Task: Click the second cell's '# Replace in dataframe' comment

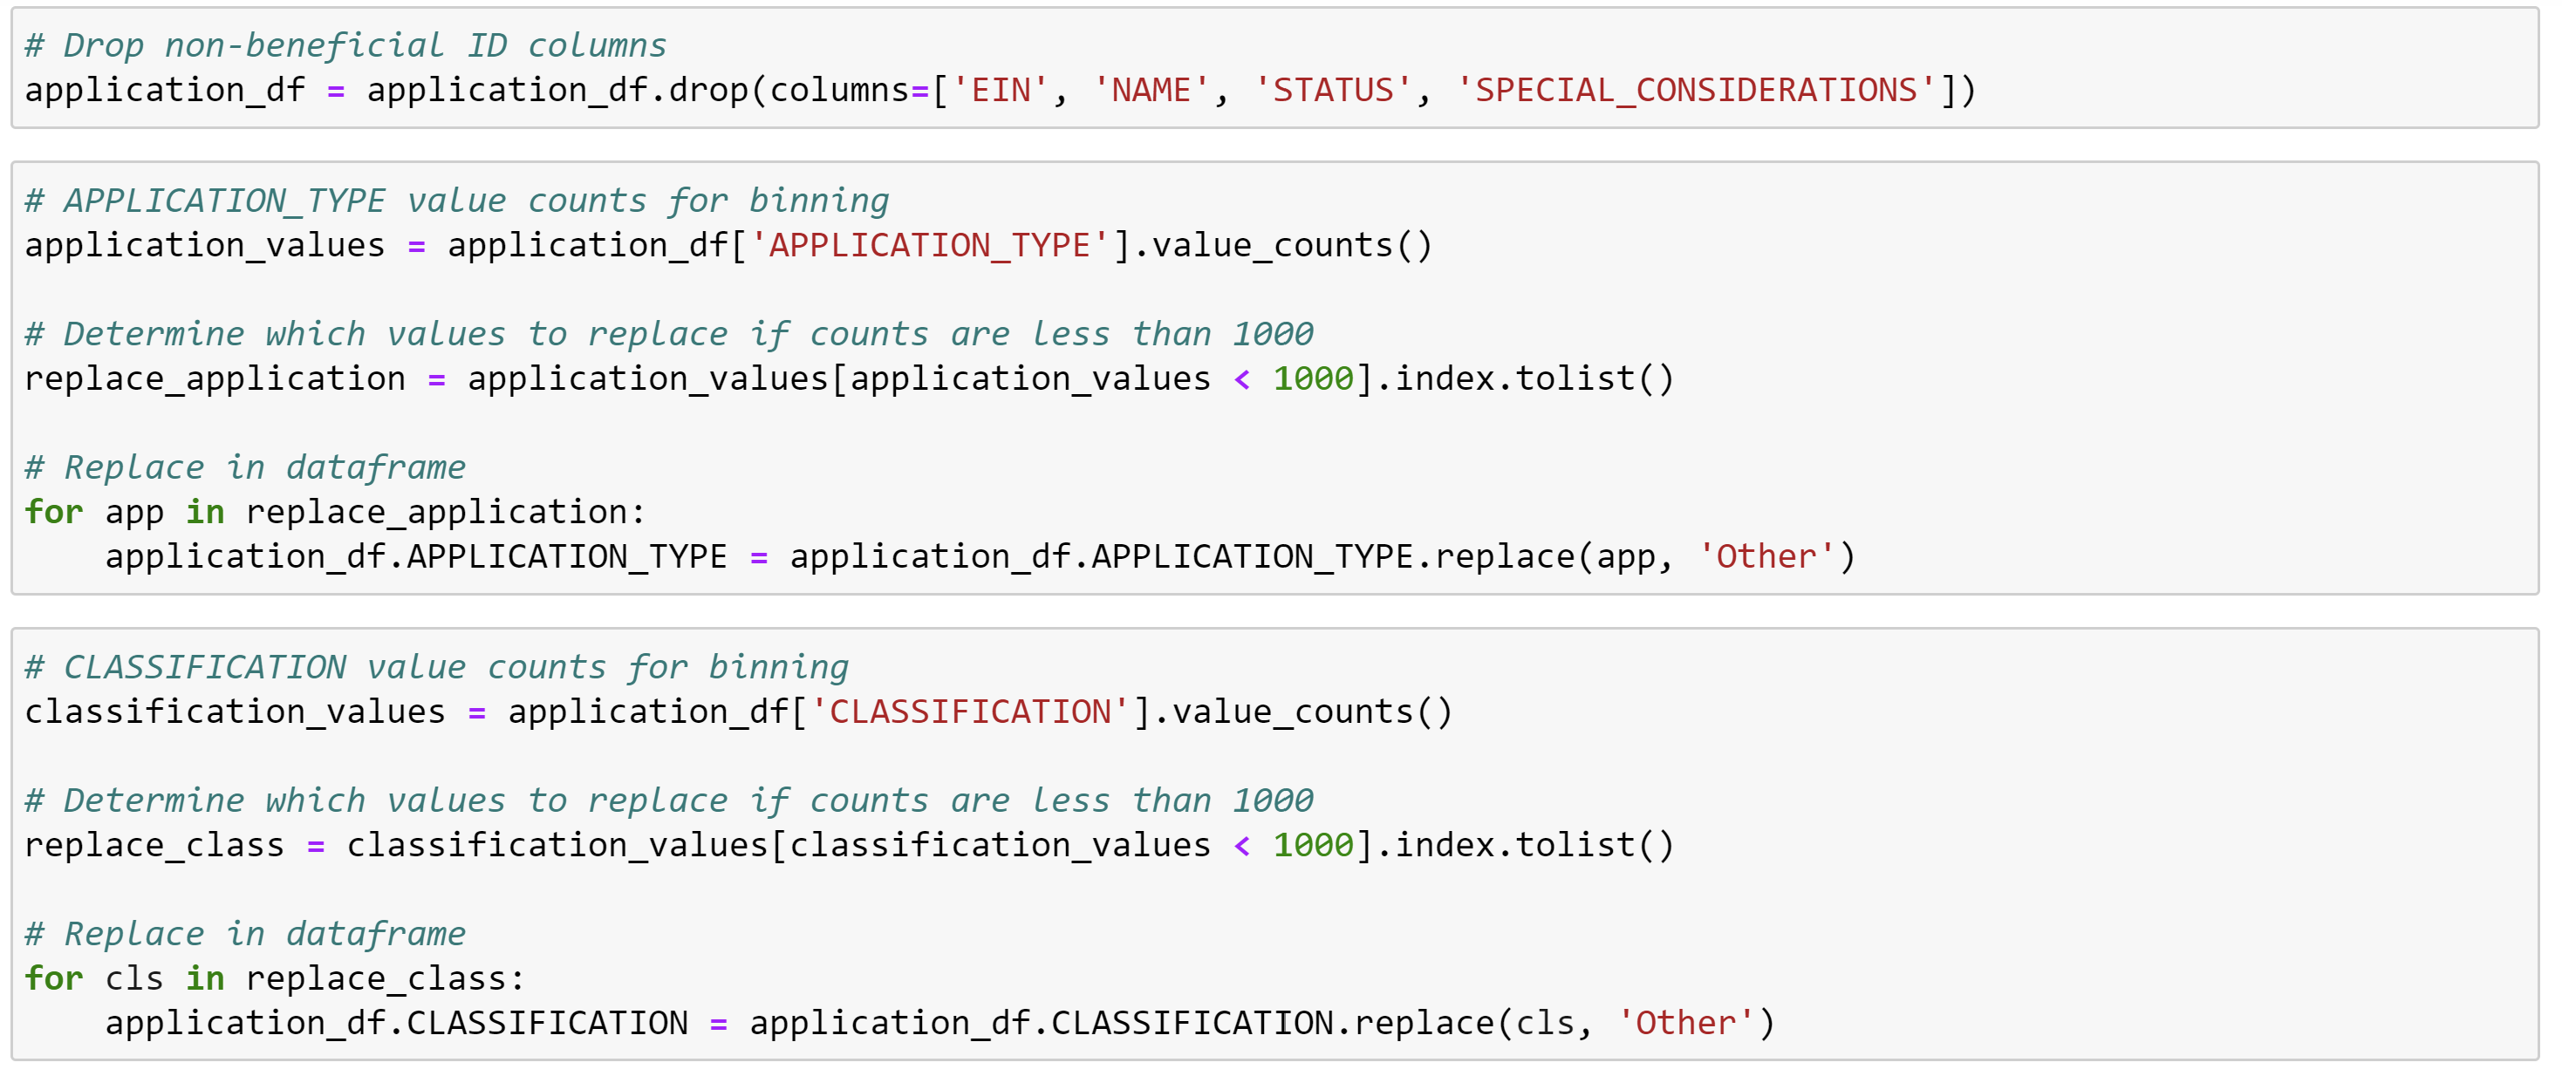Action: (x=244, y=467)
